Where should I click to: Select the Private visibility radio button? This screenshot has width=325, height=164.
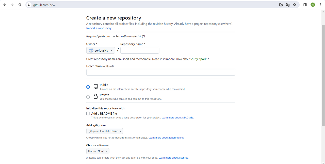[88, 97]
